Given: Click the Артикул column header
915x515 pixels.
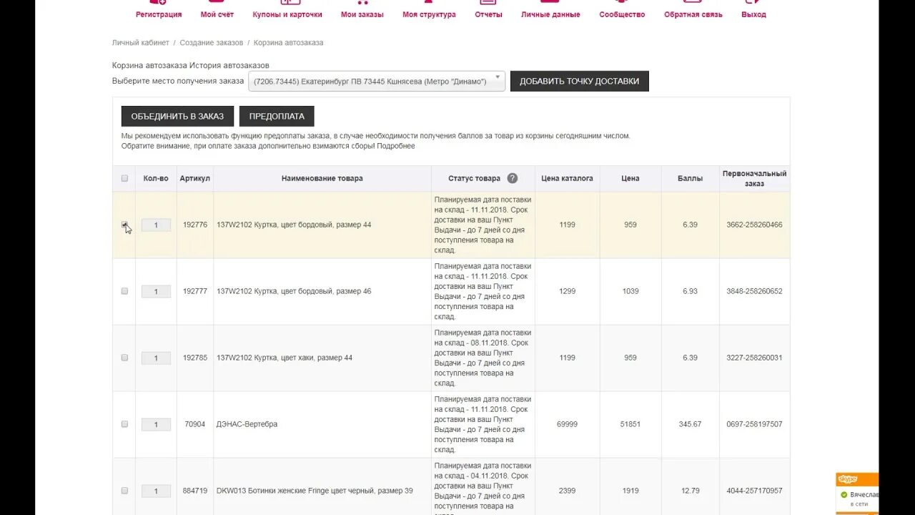Looking at the screenshot, I should pyautogui.click(x=195, y=178).
